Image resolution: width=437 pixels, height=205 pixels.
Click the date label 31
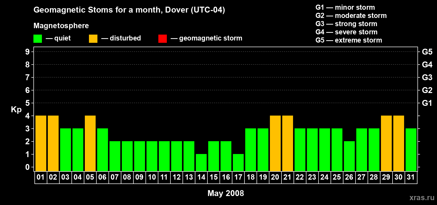pyautogui.click(x=411, y=177)
